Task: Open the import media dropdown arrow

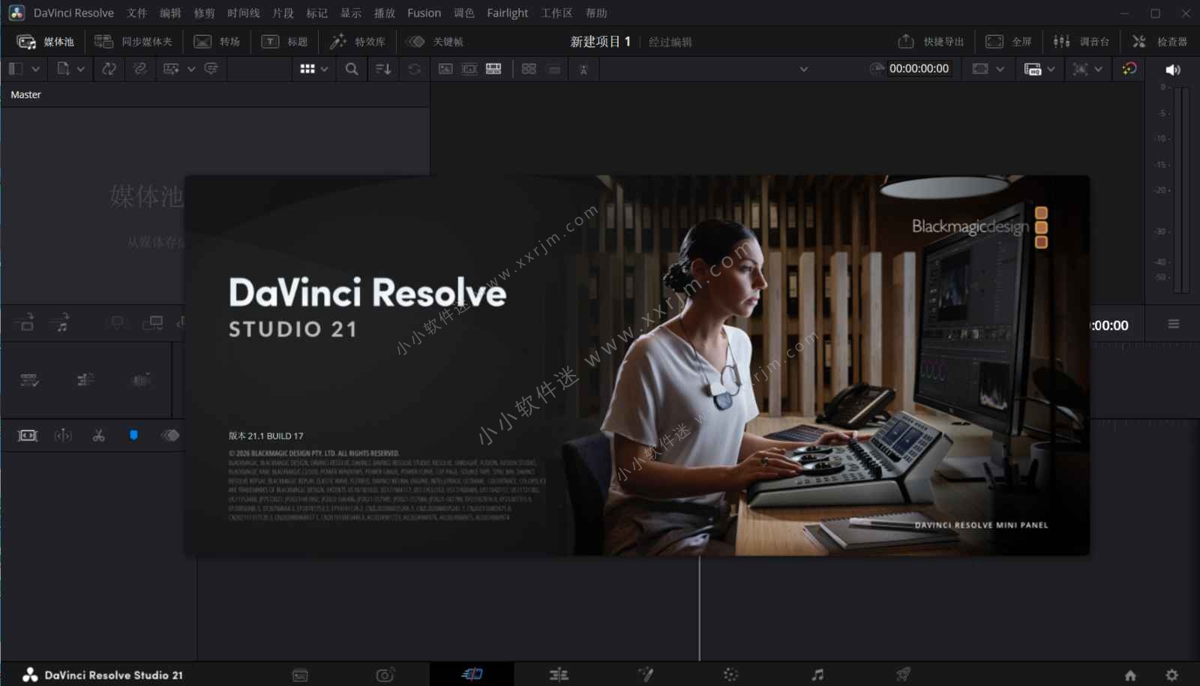Action: coord(80,69)
